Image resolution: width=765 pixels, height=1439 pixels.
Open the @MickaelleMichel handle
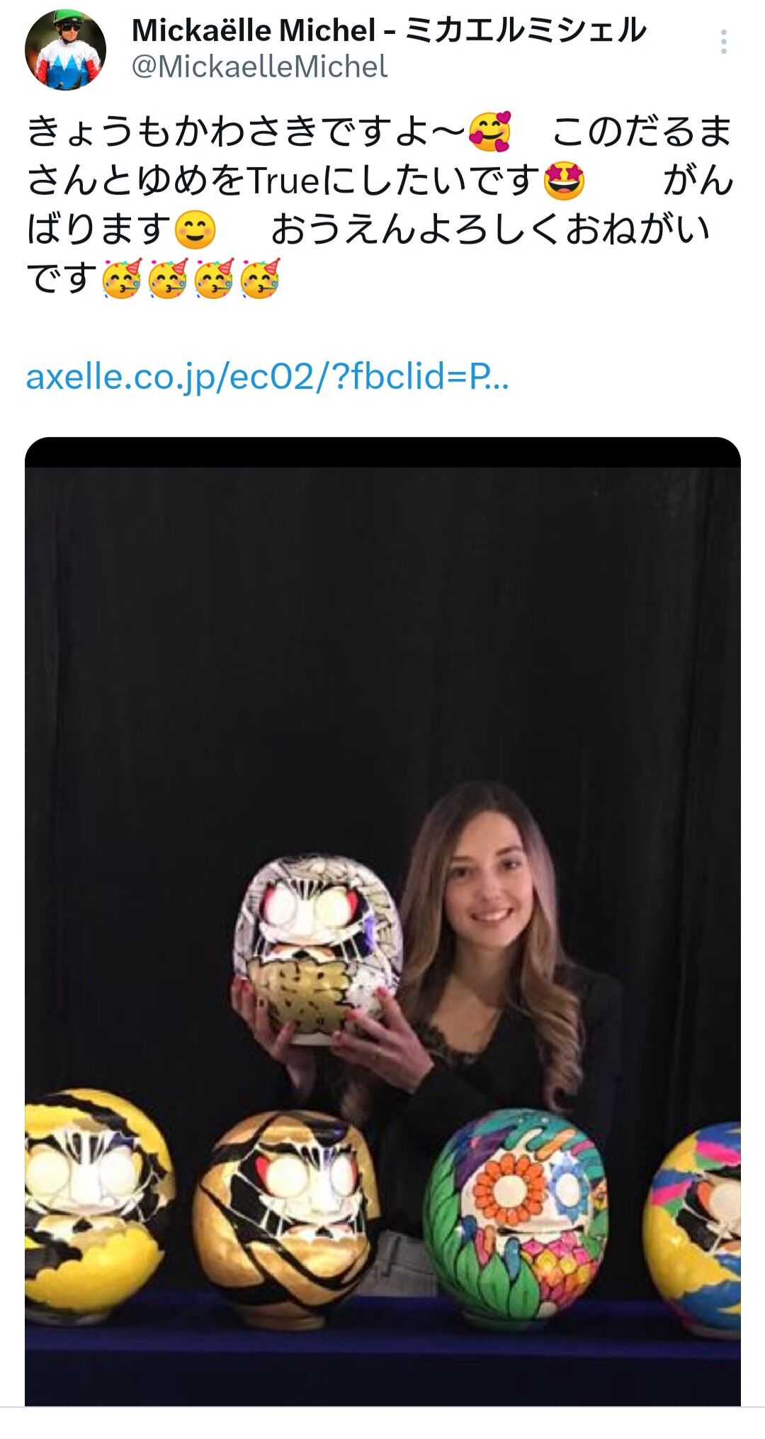click(259, 67)
